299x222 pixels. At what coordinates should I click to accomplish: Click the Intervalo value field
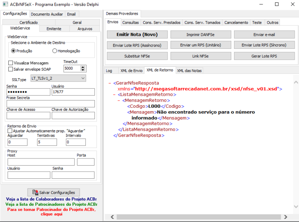click(x=76, y=142)
